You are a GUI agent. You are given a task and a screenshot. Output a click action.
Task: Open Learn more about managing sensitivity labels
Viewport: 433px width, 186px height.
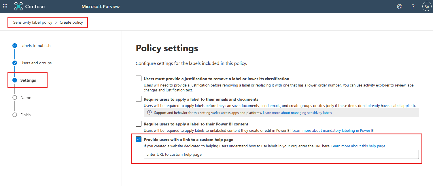pos(297,112)
